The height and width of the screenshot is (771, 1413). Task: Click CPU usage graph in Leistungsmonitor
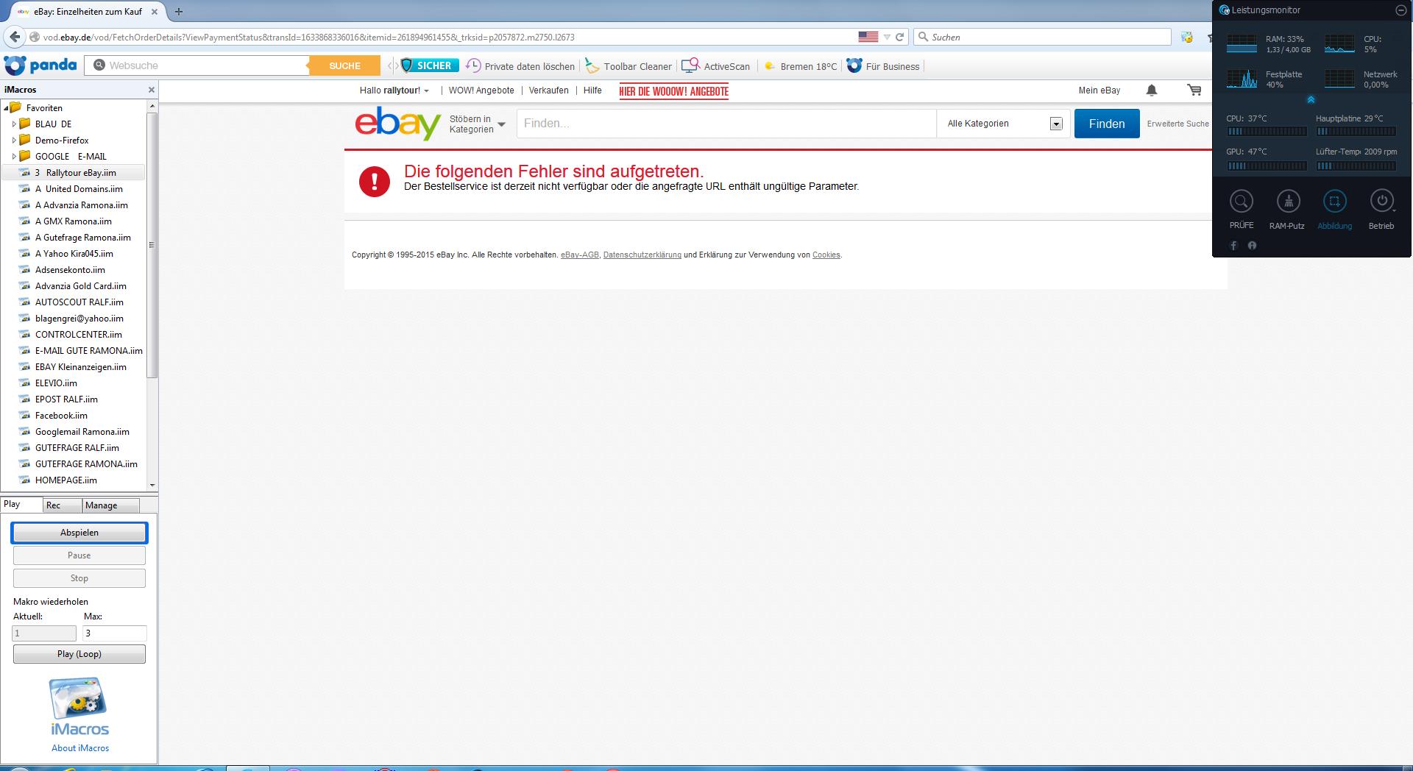click(x=1339, y=43)
